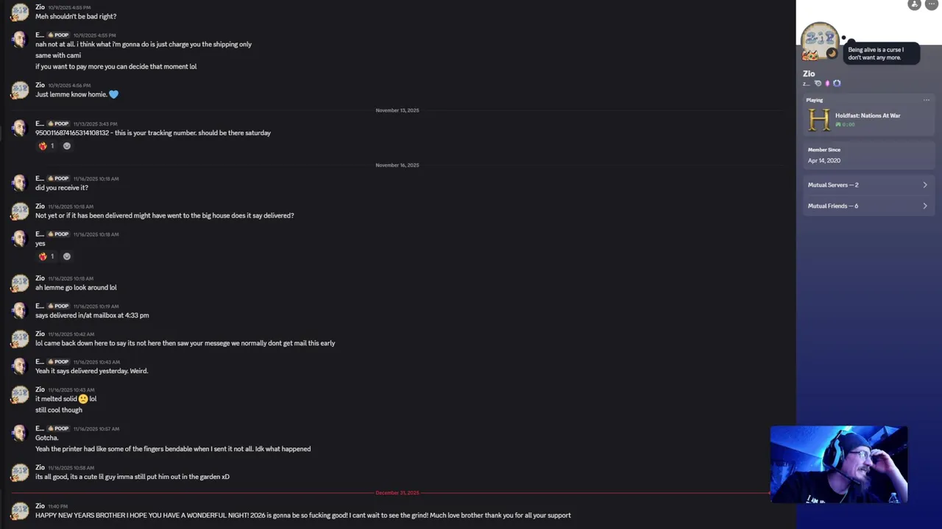Click the Zio username on the New Year's message

click(40, 505)
